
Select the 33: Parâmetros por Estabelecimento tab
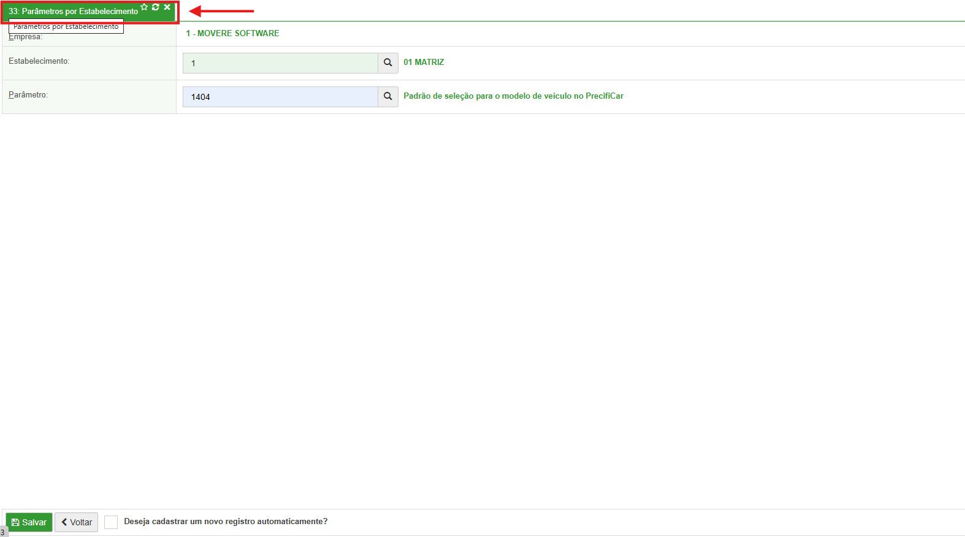click(x=74, y=12)
